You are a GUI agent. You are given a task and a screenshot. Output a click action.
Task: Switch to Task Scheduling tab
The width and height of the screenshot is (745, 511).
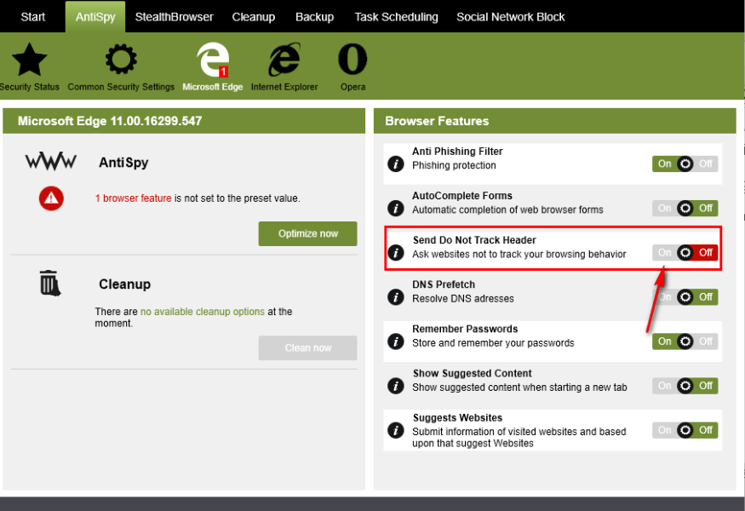[396, 17]
